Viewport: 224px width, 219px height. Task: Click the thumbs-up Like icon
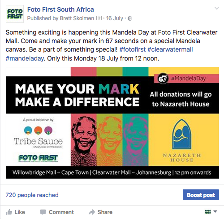coord(9,212)
